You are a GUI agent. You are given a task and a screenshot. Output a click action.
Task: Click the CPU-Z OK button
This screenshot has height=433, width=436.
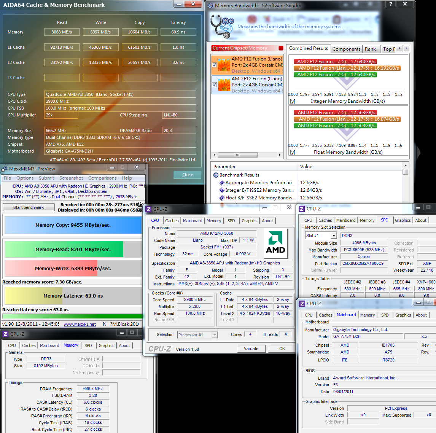pos(282,349)
